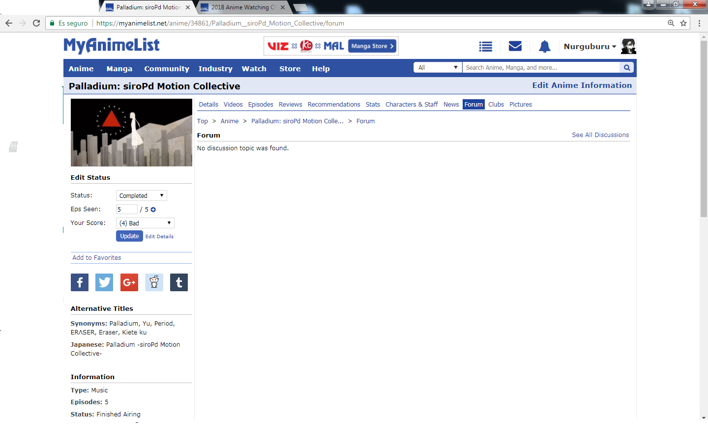
Task: Share on Facebook icon
Action: coord(80,282)
